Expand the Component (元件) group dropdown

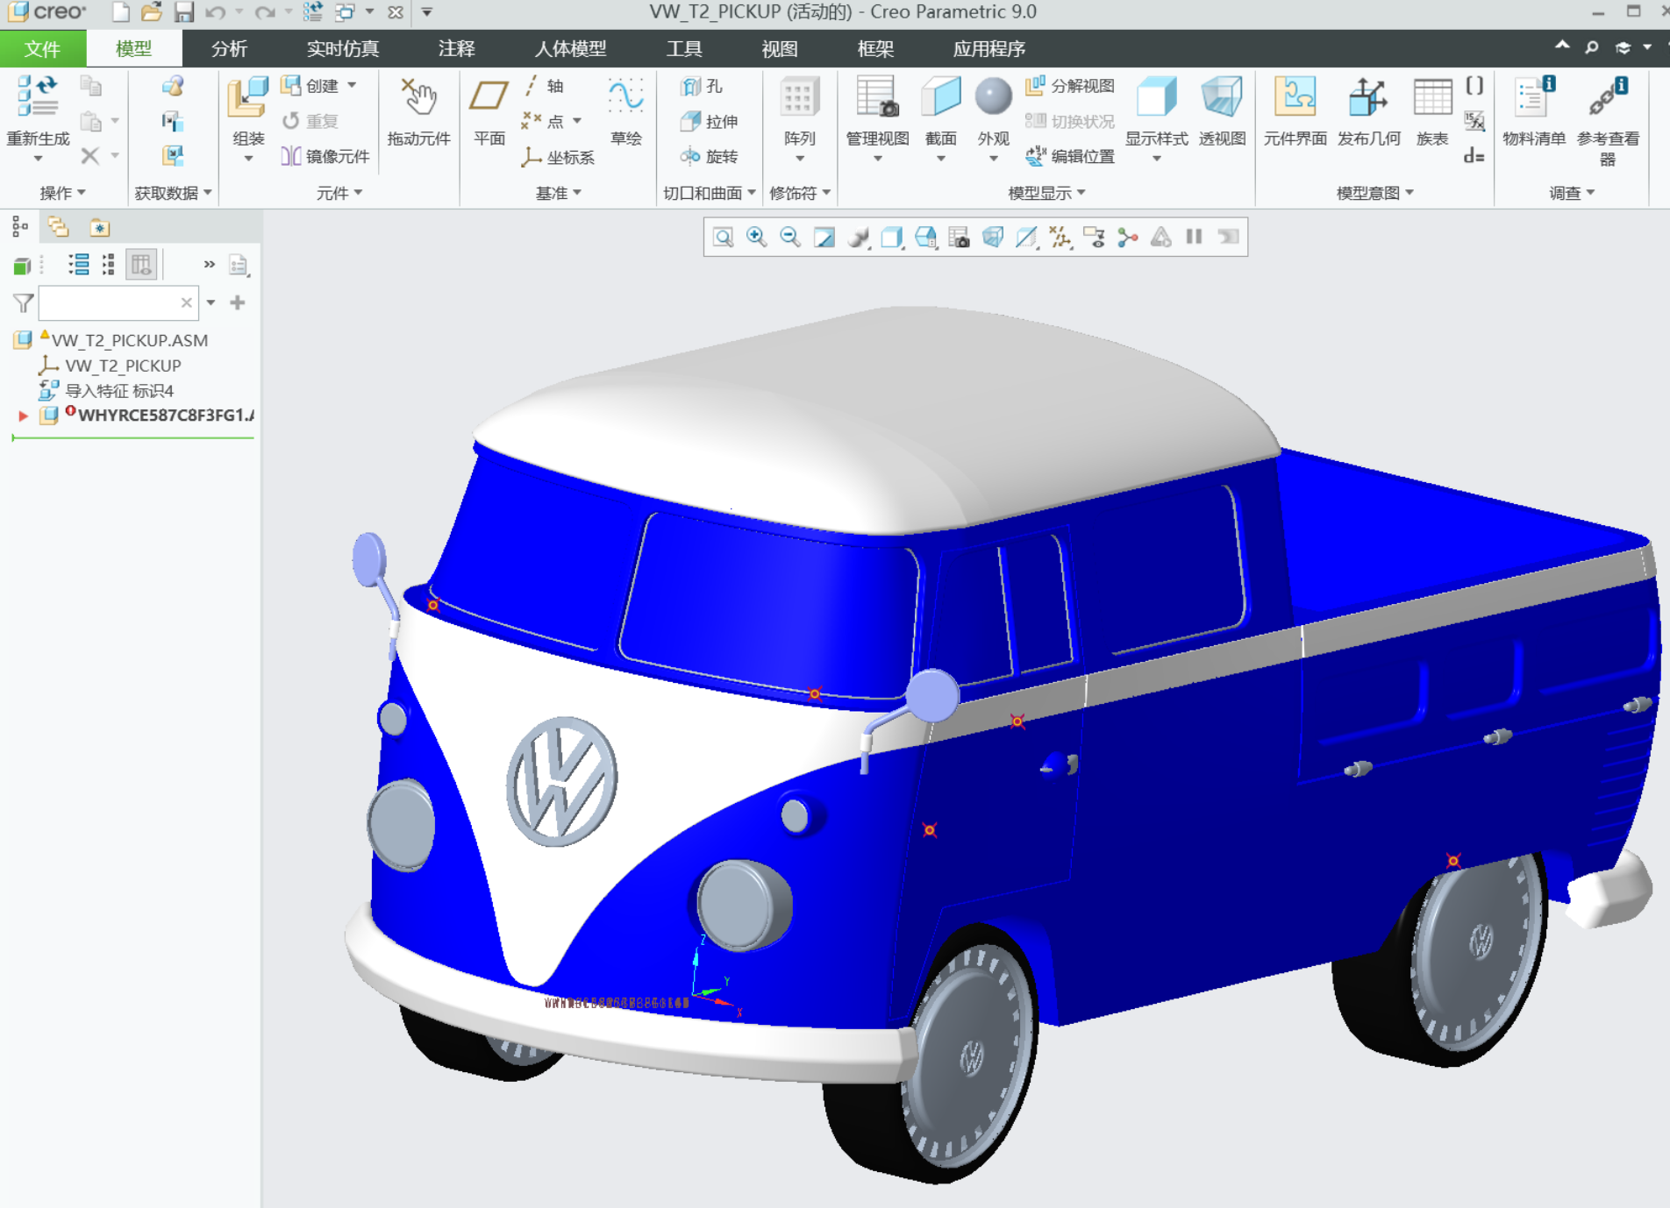tap(339, 193)
